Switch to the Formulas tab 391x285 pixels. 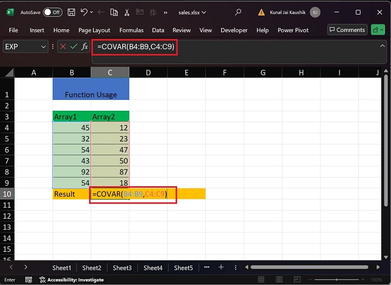[x=131, y=30]
